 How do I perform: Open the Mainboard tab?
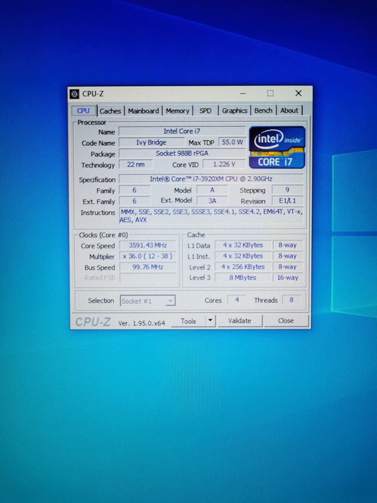[144, 111]
